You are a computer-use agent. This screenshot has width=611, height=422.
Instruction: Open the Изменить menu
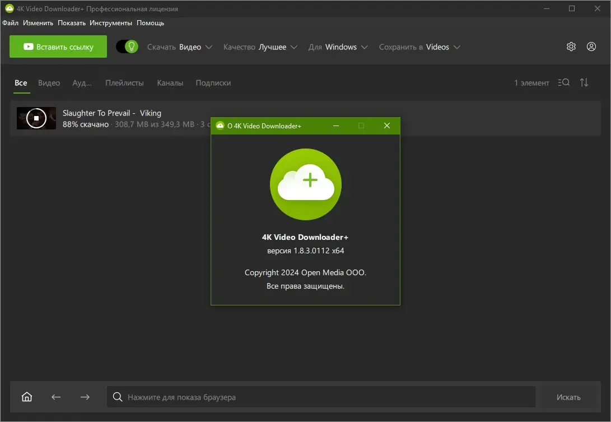[38, 23]
